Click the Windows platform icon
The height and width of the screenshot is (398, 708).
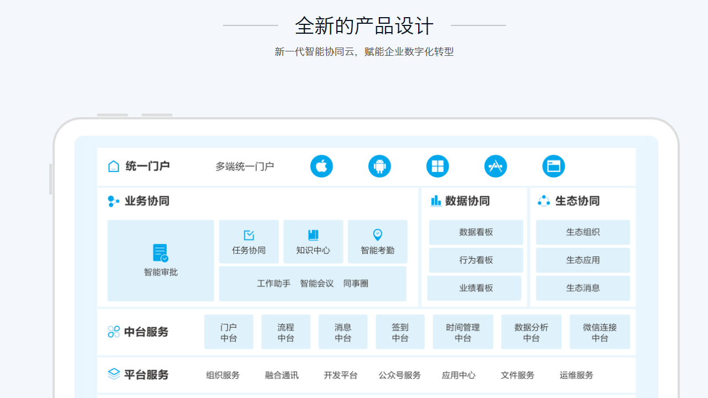click(438, 166)
